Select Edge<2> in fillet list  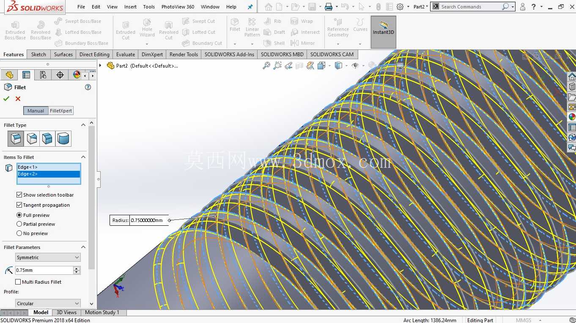[49, 174]
